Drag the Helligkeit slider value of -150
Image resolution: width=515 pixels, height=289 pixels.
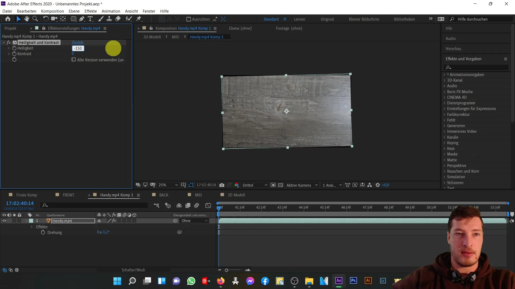[x=78, y=48]
